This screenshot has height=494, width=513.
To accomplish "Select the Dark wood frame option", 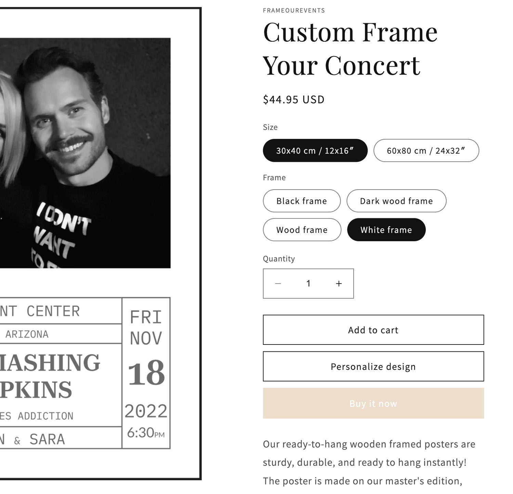I will coord(396,201).
